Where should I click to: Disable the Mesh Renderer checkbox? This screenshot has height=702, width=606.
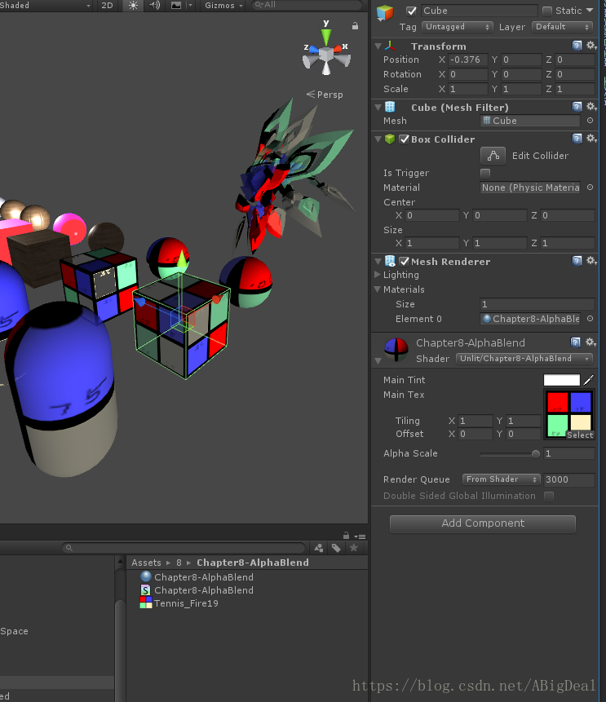pyautogui.click(x=404, y=262)
